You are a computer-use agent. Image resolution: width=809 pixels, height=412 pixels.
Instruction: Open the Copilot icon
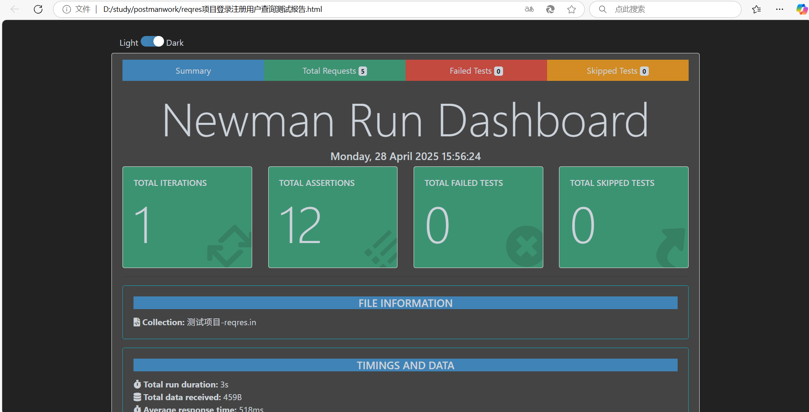(802, 9)
